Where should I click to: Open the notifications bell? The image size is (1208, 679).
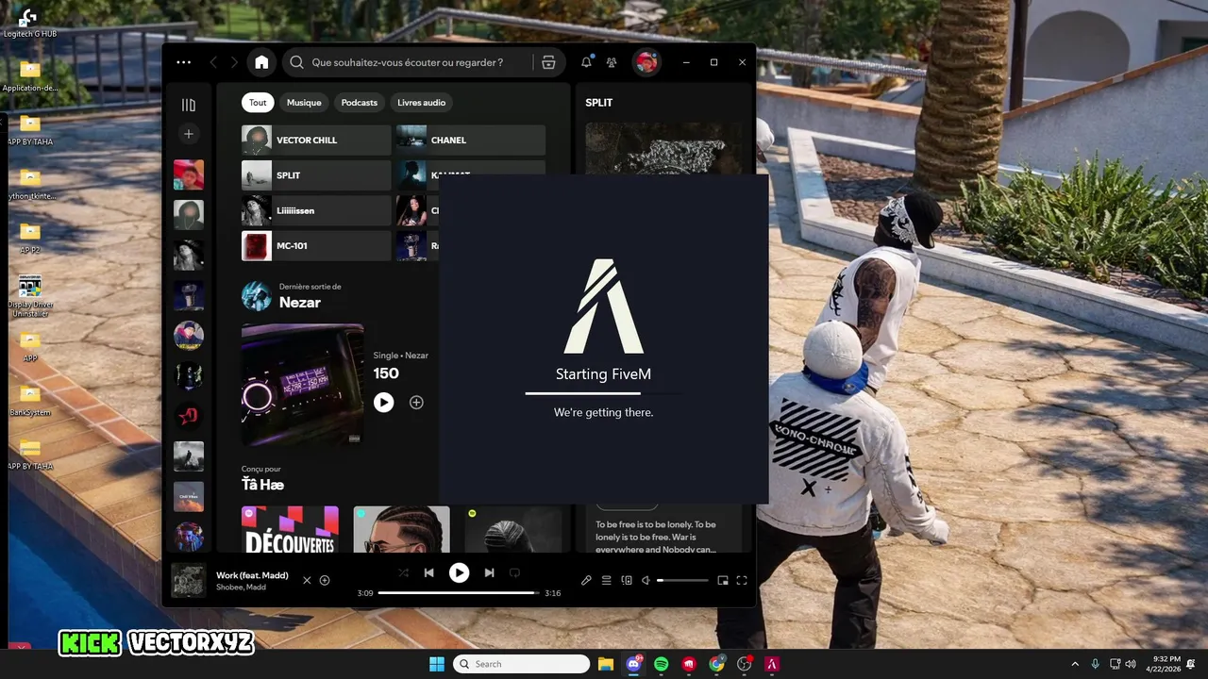coord(586,62)
